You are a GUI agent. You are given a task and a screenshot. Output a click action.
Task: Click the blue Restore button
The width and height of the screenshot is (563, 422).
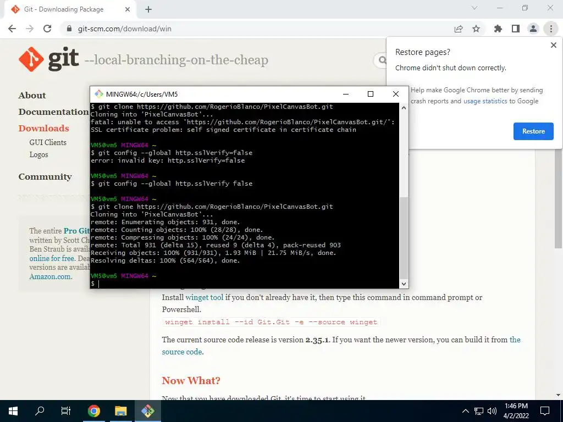tap(533, 131)
